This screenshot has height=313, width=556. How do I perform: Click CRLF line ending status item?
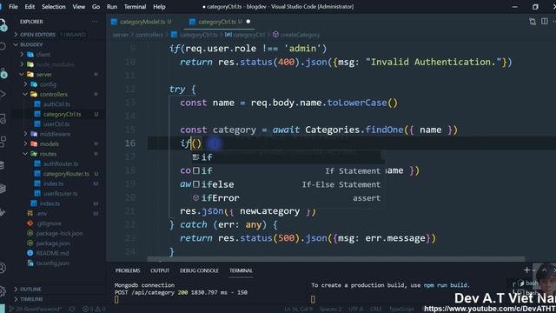click(x=375, y=310)
